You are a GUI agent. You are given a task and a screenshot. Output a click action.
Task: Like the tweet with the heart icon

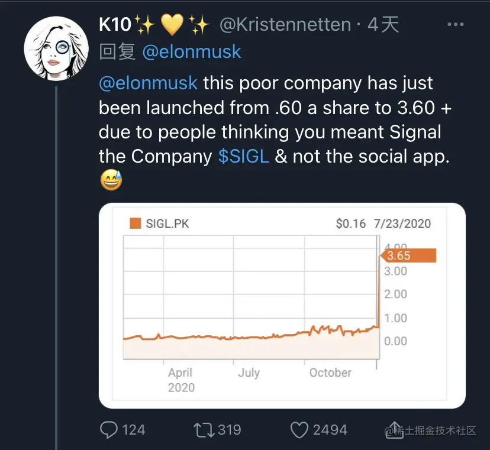click(x=300, y=429)
